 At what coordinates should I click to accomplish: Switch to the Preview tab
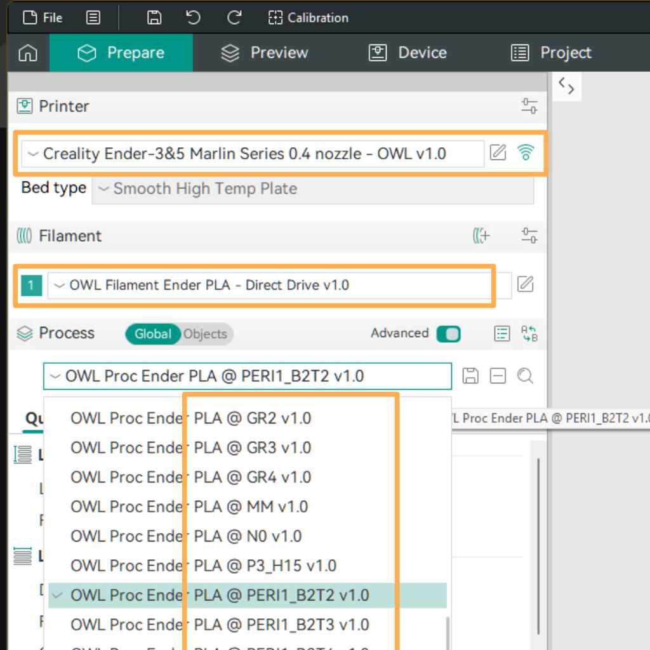(264, 53)
